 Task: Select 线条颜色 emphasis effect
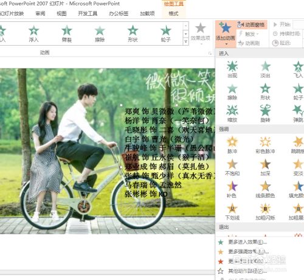[x=265, y=189]
